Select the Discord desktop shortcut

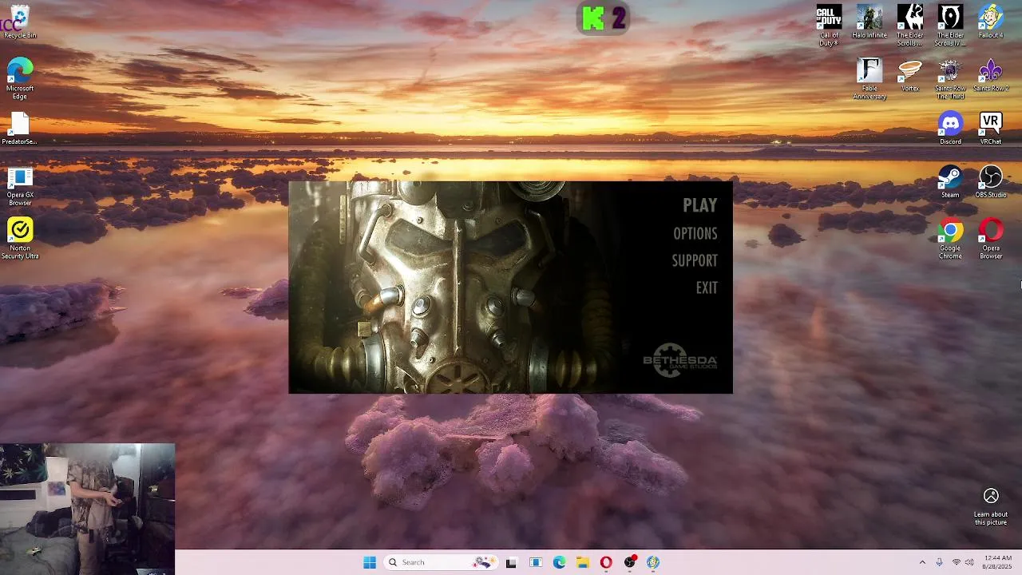click(x=950, y=129)
